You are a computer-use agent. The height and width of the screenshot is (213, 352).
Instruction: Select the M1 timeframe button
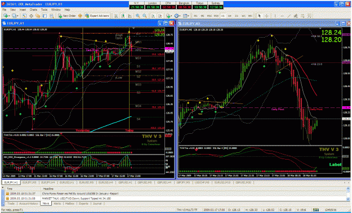(x=196, y=16)
